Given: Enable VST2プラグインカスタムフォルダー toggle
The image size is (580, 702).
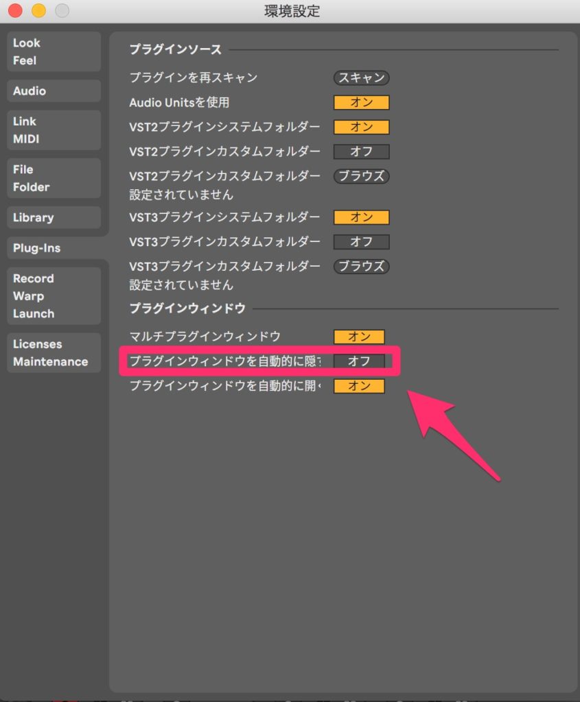Looking at the screenshot, I should click(361, 152).
